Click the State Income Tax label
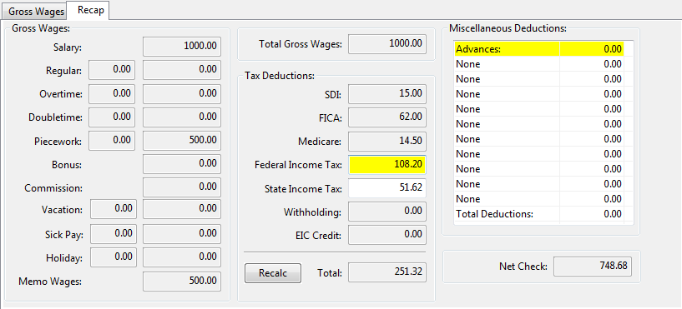 click(303, 189)
